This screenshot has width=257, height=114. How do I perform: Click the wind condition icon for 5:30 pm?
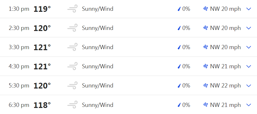click(72, 86)
